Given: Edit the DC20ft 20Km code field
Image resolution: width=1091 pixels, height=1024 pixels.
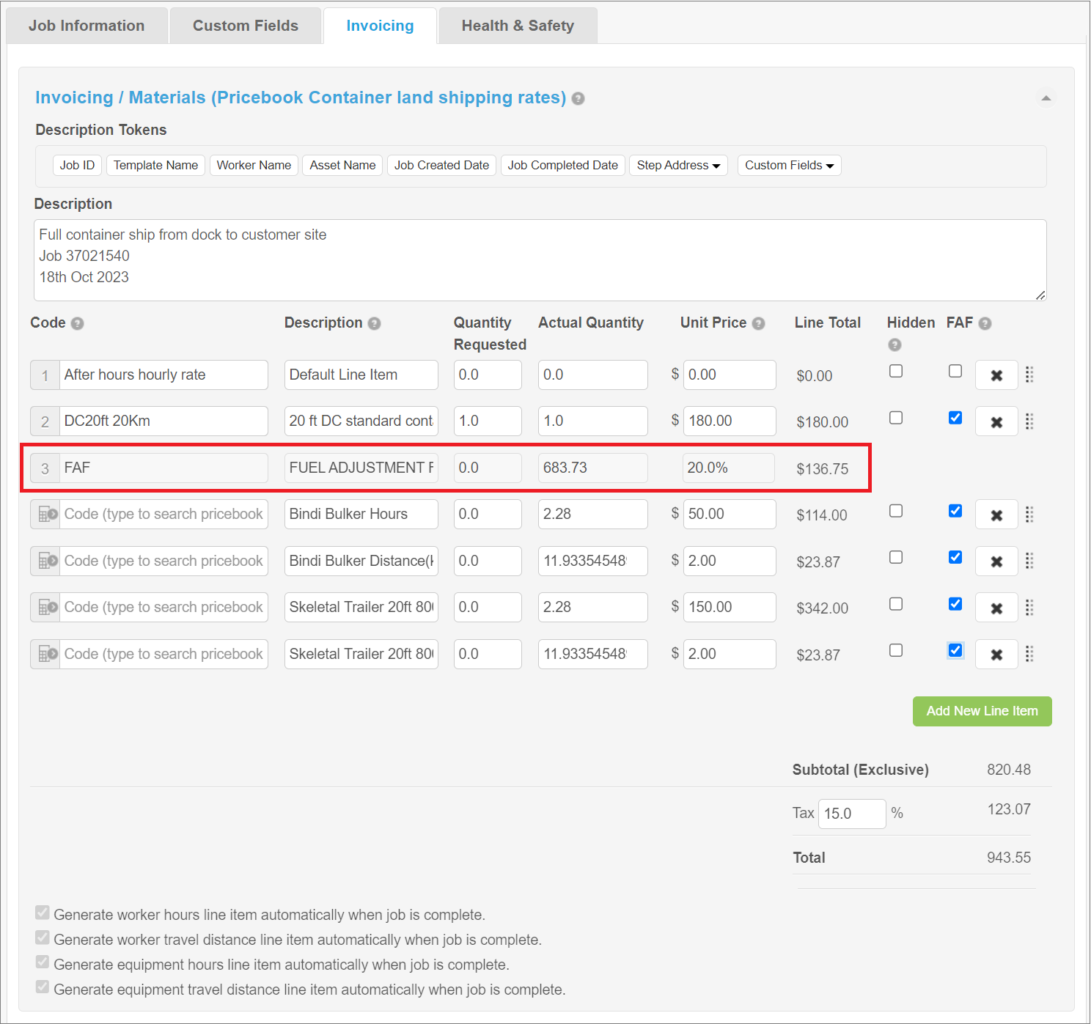Looking at the screenshot, I should pyautogui.click(x=163, y=421).
